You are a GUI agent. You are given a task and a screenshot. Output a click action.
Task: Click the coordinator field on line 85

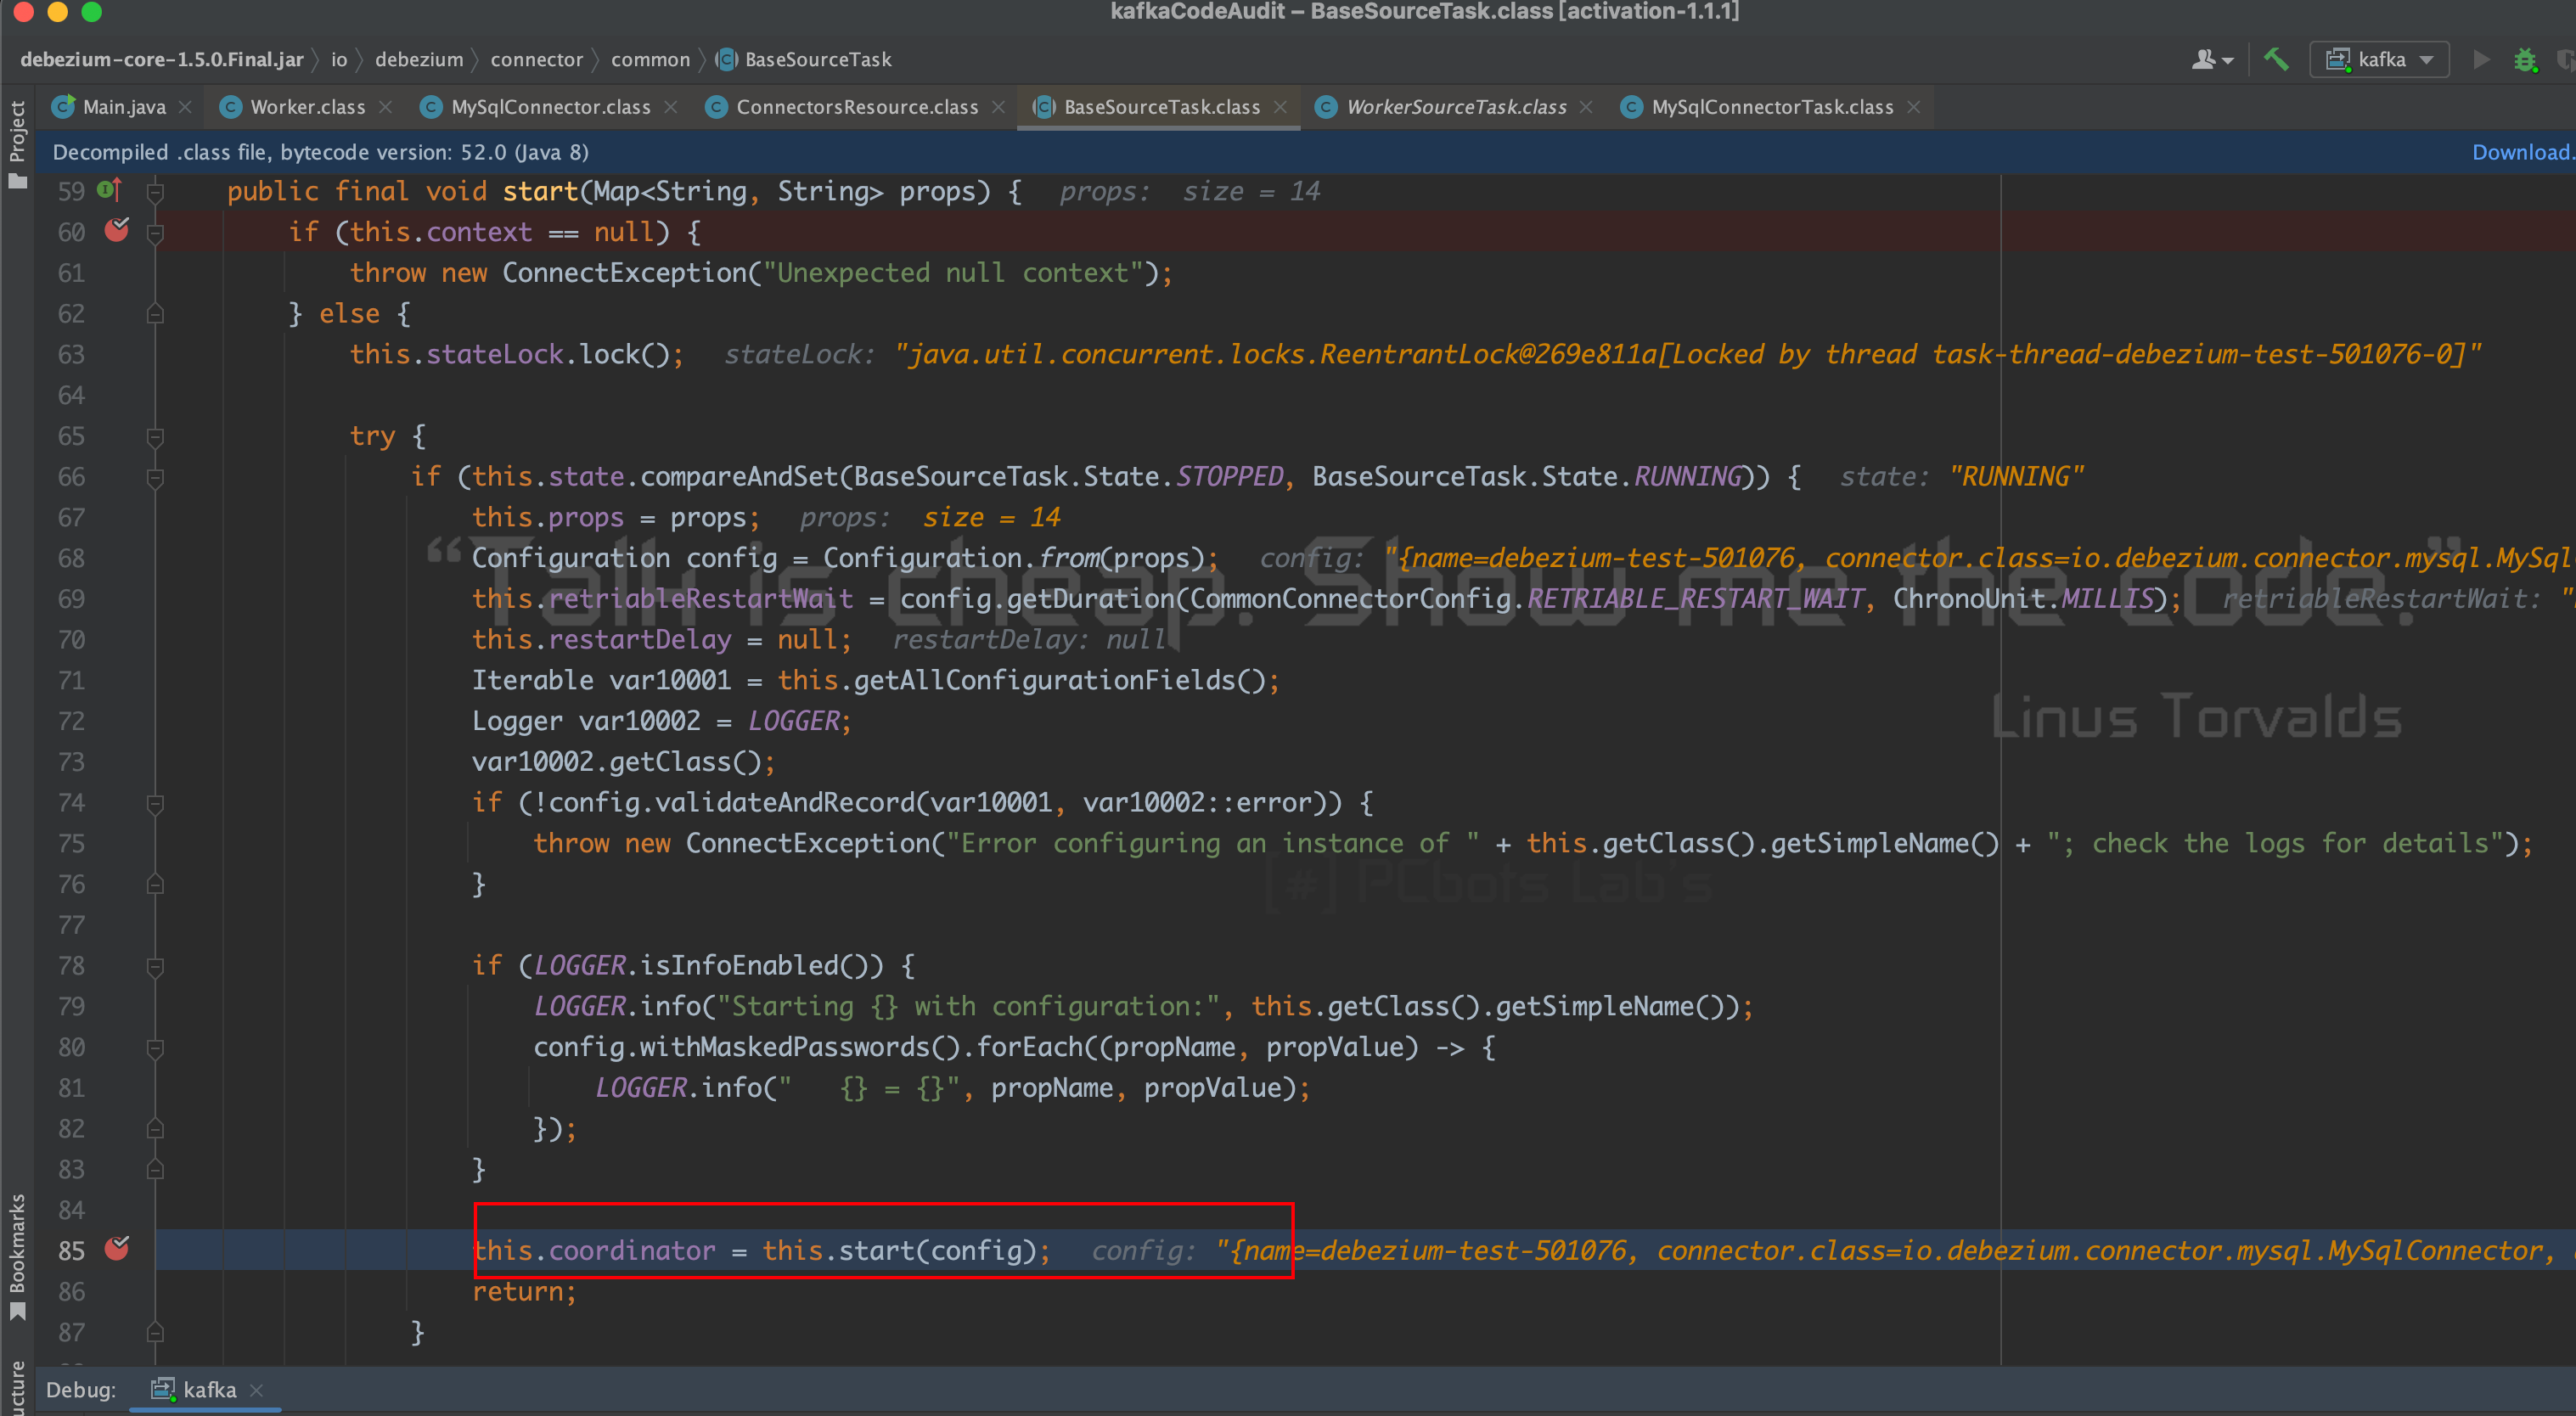[x=632, y=1251]
